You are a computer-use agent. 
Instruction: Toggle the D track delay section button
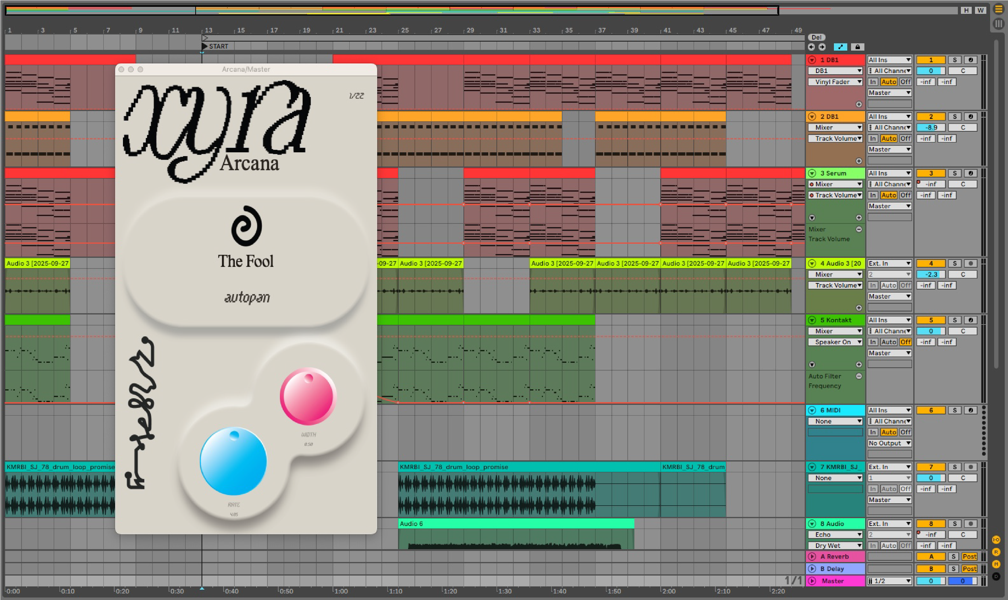tap(996, 576)
